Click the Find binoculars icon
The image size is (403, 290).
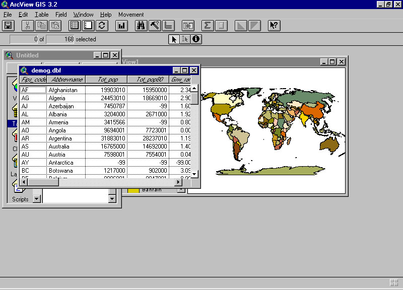point(142,26)
